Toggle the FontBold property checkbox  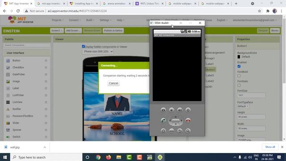239,76
